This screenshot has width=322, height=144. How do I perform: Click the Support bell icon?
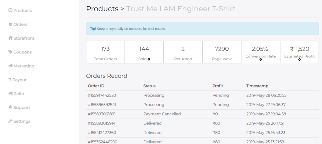pyautogui.click(x=10, y=107)
